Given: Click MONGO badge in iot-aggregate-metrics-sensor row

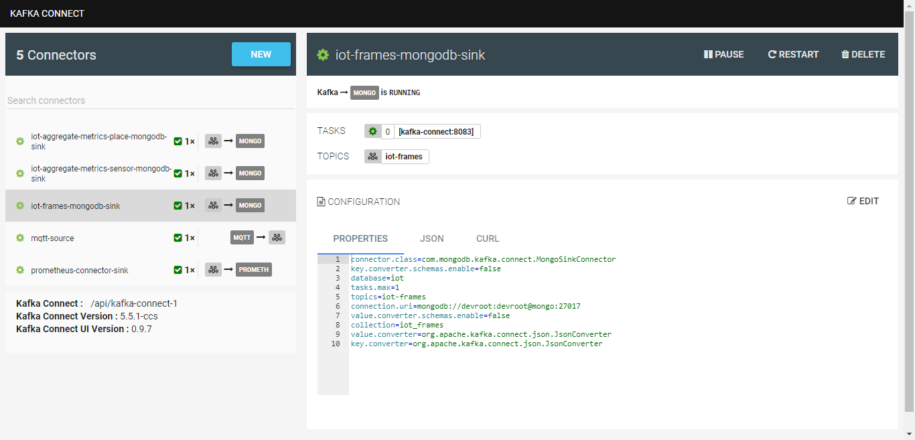Looking at the screenshot, I should 251,173.
